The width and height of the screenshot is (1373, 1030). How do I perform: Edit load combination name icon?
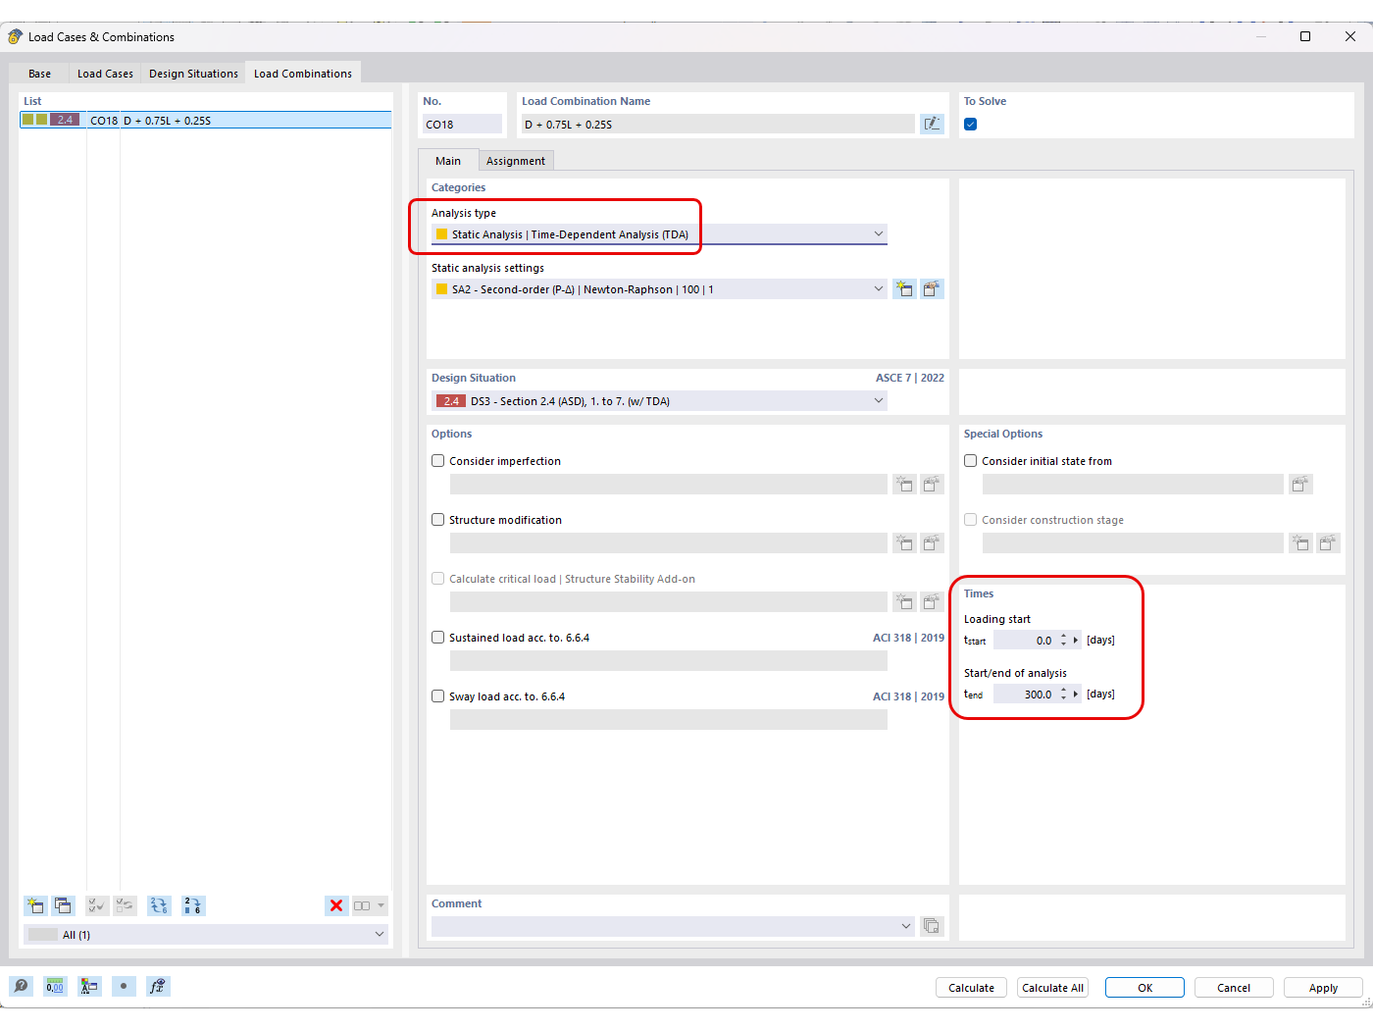click(932, 124)
